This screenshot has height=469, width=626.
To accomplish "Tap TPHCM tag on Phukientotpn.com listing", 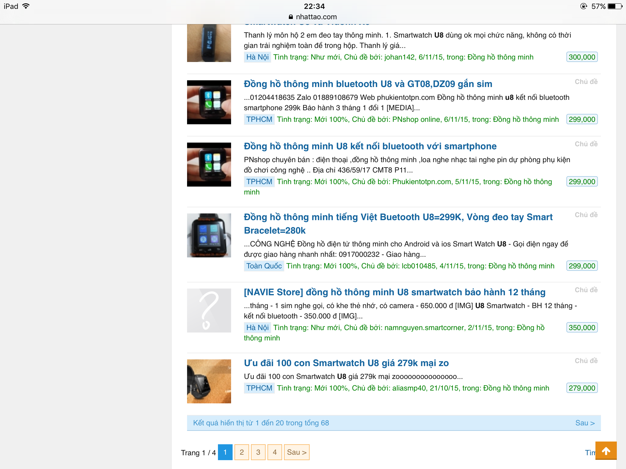I will click(259, 182).
